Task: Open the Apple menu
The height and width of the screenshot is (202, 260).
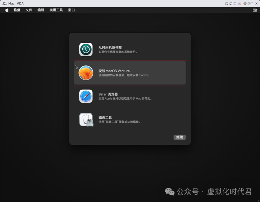Action: point(7,10)
